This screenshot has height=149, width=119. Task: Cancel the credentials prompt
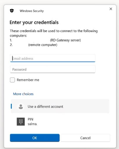point(85,138)
